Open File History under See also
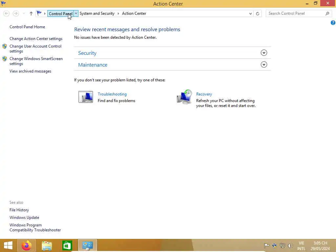Screen dimensions: 336x252 [19, 210]
